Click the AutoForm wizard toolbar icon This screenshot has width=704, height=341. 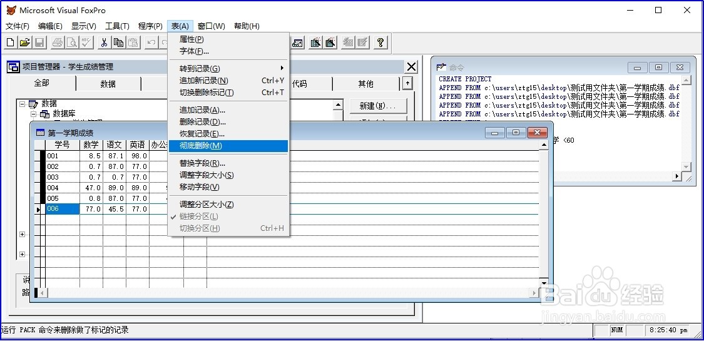348,43
